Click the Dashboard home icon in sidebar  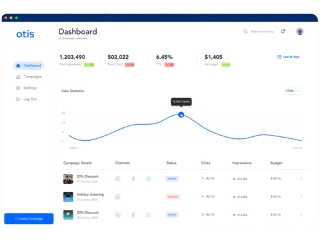click(x=18, y=65)
